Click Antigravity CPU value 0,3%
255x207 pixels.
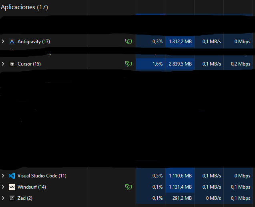[x=157, y=42]
